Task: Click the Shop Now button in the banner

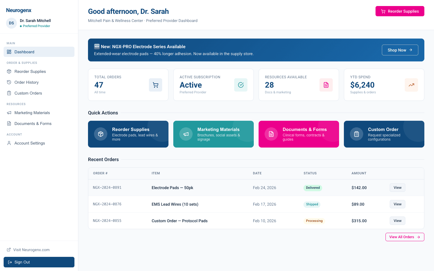Action: pyautogui.click(x=400, y=50)
